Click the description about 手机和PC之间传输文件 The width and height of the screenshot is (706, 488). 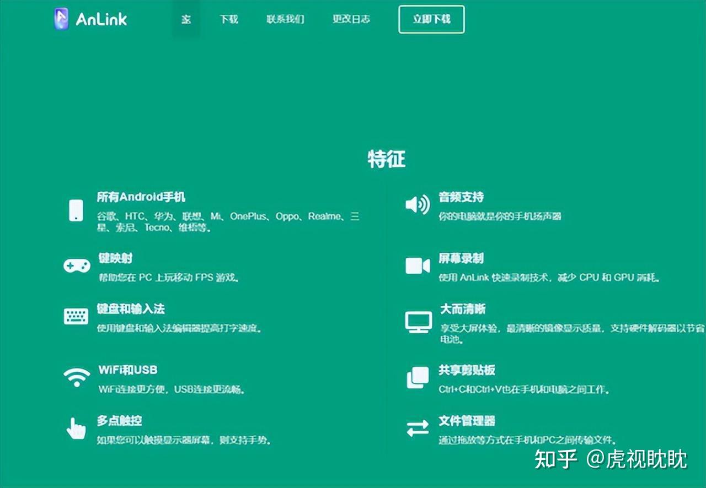pos(527,440)
